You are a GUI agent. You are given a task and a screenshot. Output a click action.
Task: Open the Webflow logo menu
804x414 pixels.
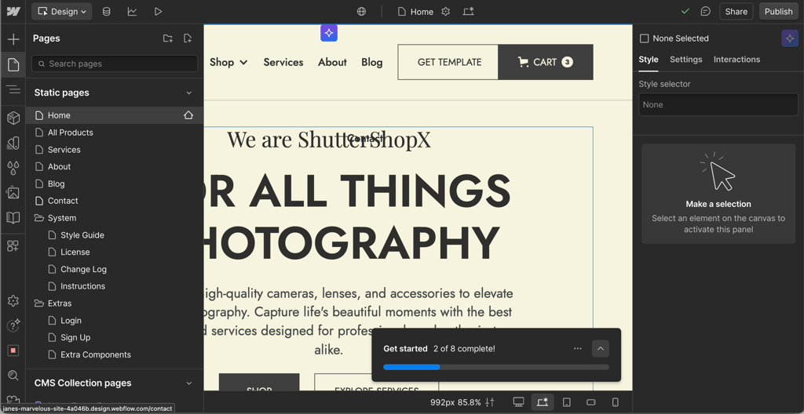tap(13, 11)
